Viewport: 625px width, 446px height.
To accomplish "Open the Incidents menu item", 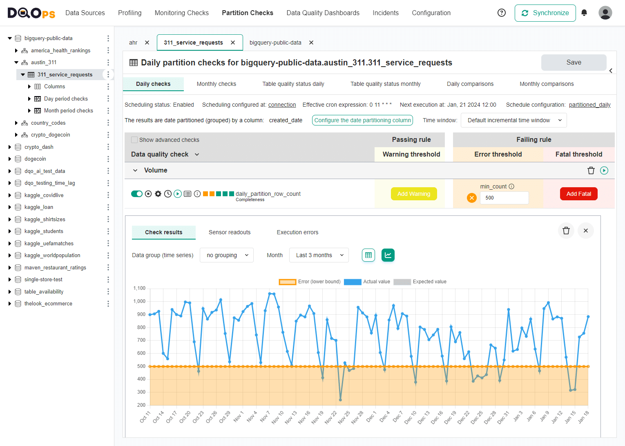I will tap(385, 13).
